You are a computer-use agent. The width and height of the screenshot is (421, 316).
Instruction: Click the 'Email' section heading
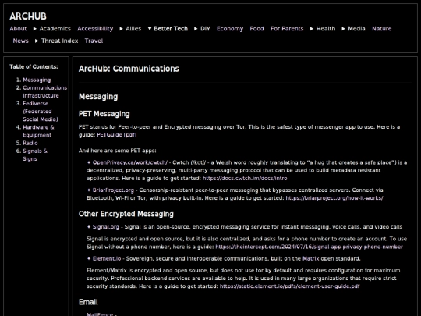point(88,302)
